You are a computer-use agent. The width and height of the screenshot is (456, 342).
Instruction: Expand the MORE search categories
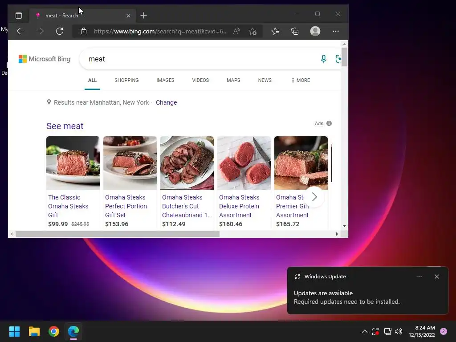pos(301,80)
